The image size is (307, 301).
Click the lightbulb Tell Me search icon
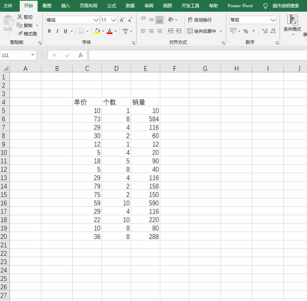pyautogui.click(x=265, y=6)
